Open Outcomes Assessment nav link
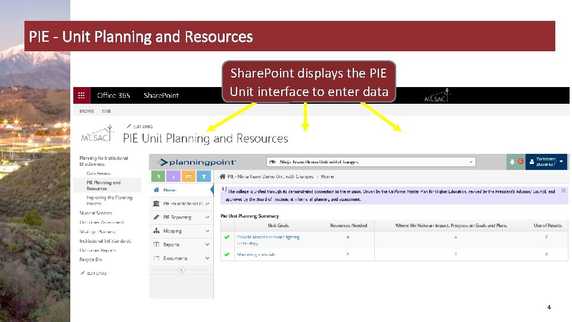 point(101,222)
